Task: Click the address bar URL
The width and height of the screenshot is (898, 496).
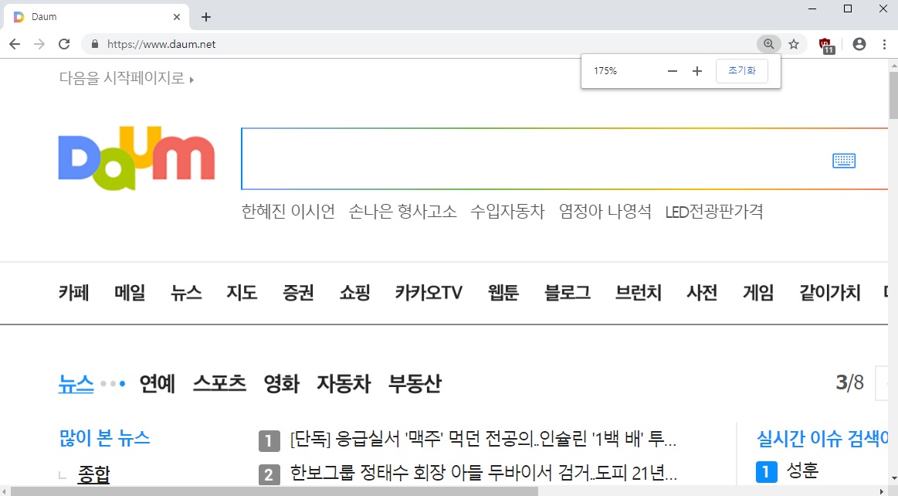Action: tap(161, 44)
